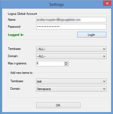Click the LogIn button
The height and width of the screenshot is (114, 113).
(92, 35)
